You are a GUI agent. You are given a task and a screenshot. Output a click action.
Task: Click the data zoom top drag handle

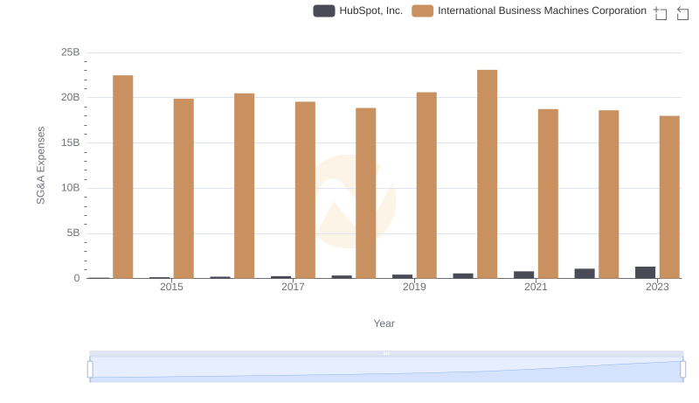386,353
